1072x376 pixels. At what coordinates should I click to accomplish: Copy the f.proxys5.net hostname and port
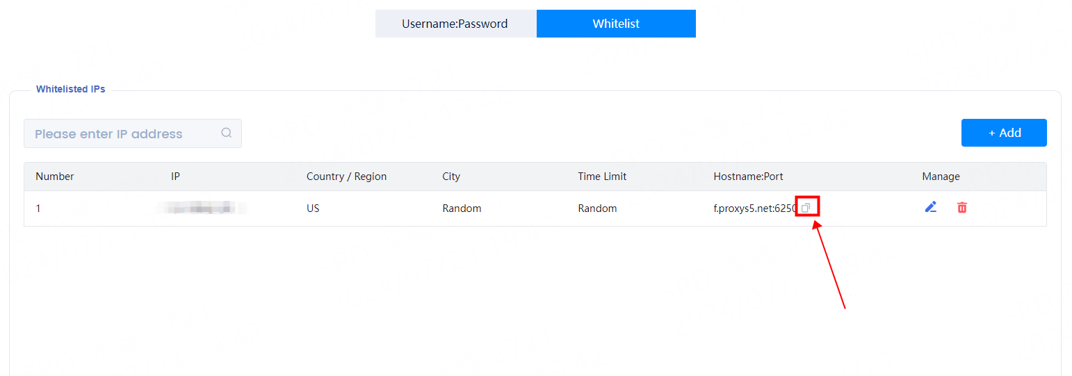(x=806, y=208)
